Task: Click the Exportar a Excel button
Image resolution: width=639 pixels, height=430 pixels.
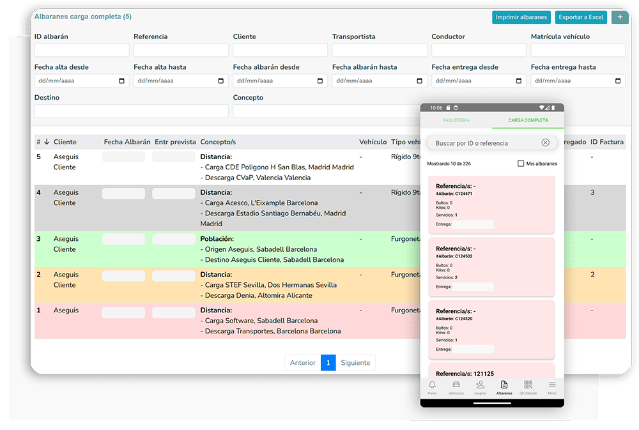Action: click(581, 17)
